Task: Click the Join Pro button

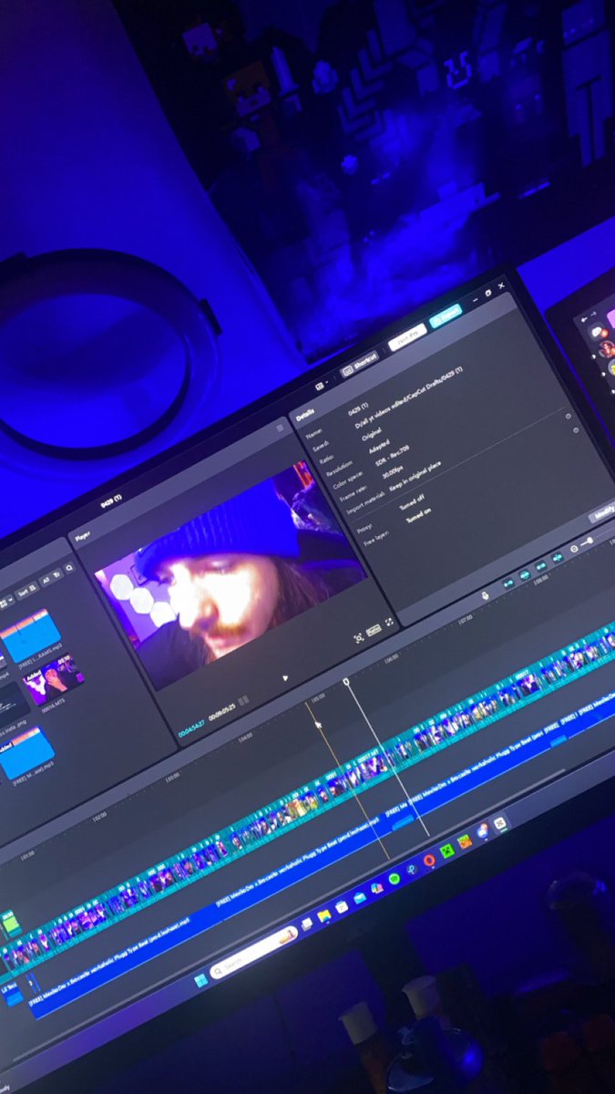Action: pyautogui.click(x=407, y=336)
